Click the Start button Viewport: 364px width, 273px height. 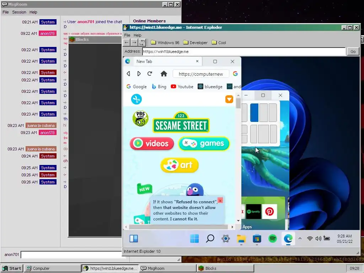pos(12,268)
